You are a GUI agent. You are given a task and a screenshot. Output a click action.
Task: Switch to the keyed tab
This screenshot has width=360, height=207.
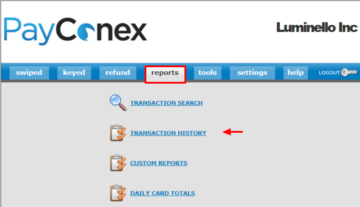74,73
